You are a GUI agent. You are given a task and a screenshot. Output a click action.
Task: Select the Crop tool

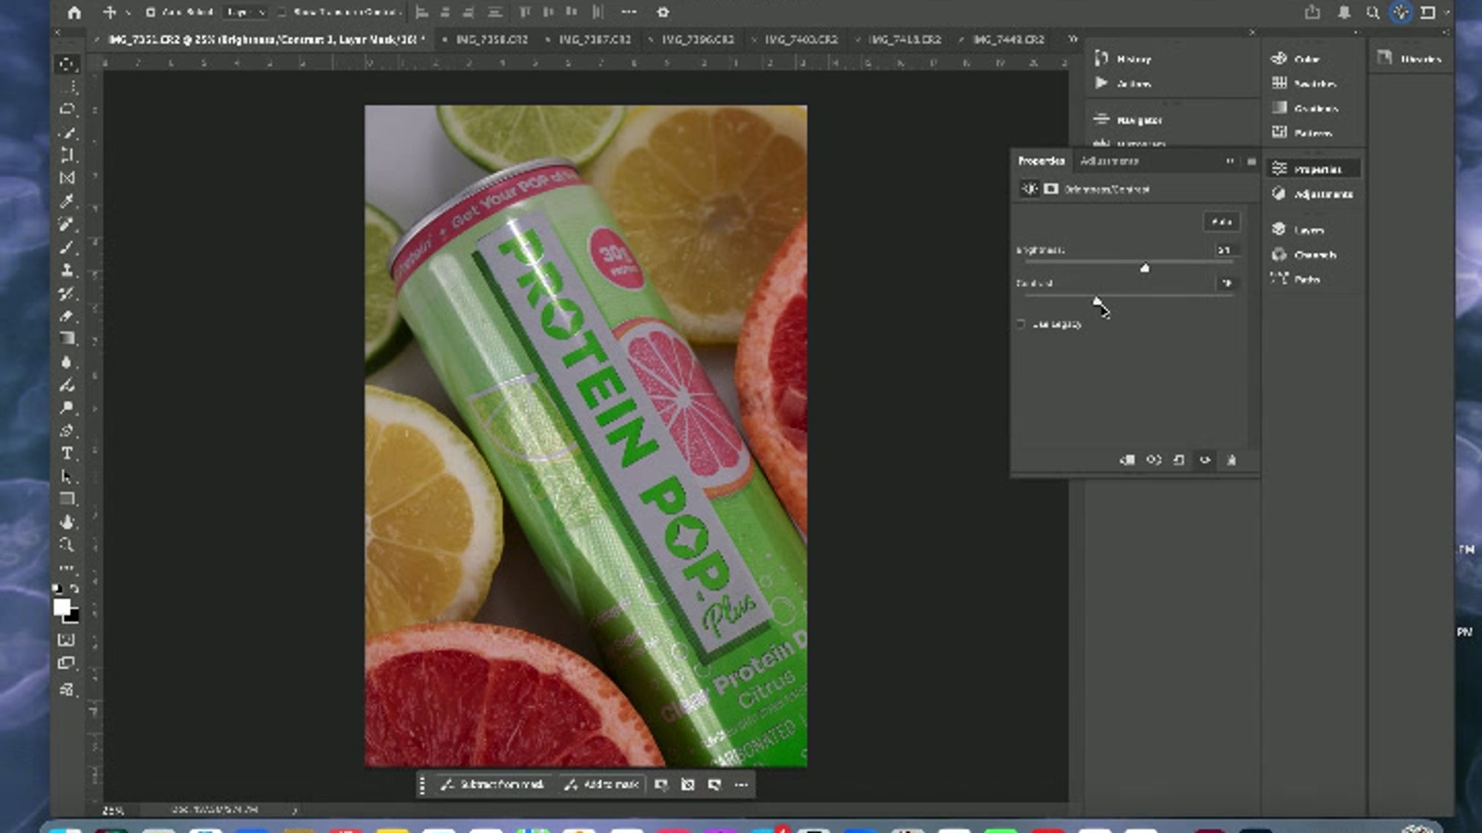click(x=67, y=156)
